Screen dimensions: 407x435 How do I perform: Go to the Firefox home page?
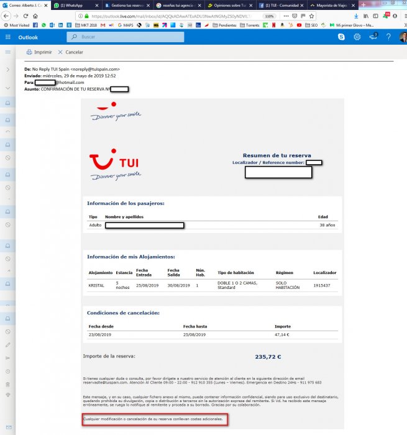pos(35,16)
